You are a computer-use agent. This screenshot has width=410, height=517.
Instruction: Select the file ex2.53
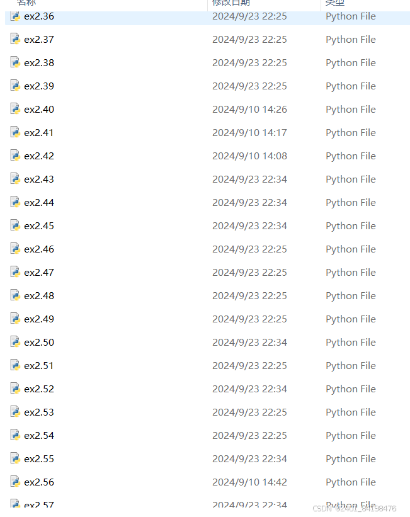coord(38,412)
